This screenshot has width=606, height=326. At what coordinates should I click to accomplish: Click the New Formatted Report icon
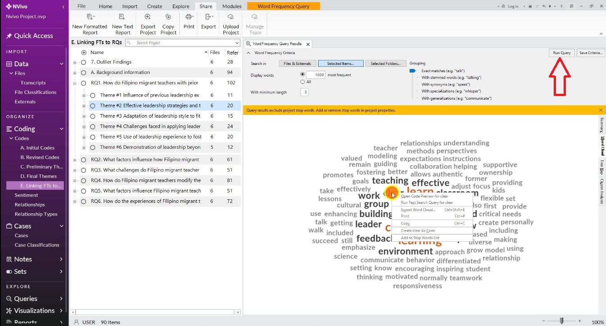pyautogui.click(x=90, y=17)
